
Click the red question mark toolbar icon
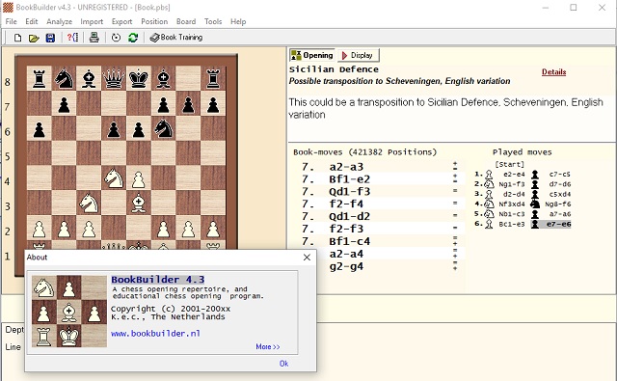[72, 38]
